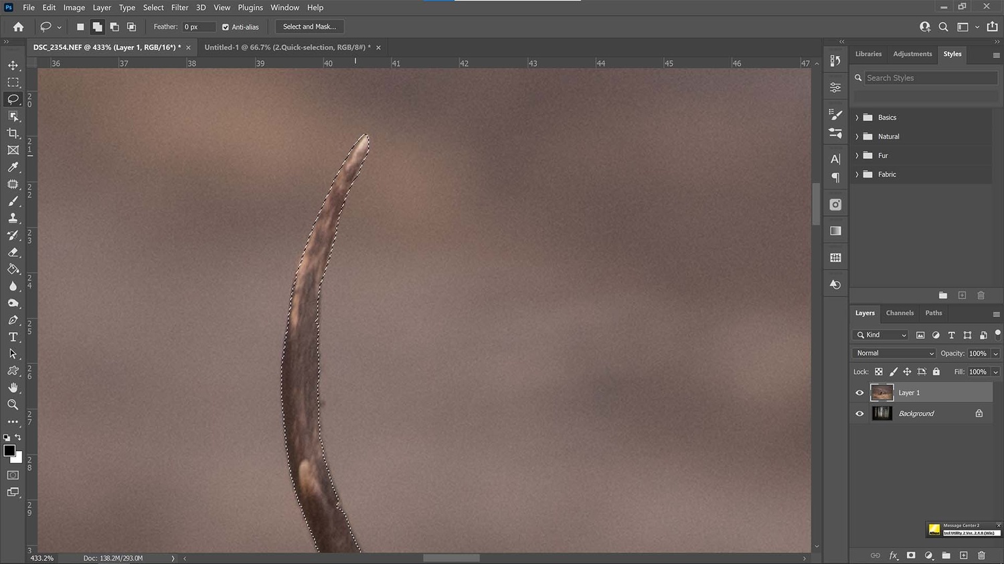Click the Search Styles field
Image resolution: width=1004 pixels, height=564 pixels.
click(930, 78)
